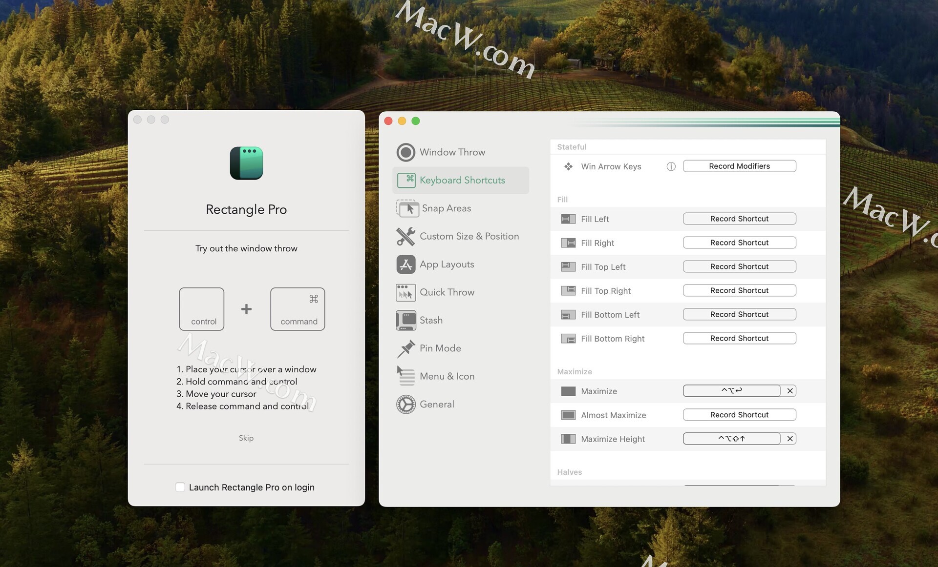The width and height of the screenshot is (938, 567).
Task: Click the Window Throw sidebar icon
Action: coord(405,152)
